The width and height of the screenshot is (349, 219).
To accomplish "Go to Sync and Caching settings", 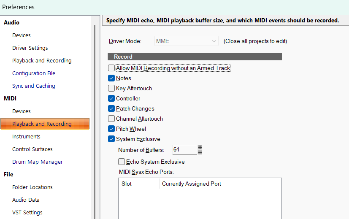I will point(34,86).
